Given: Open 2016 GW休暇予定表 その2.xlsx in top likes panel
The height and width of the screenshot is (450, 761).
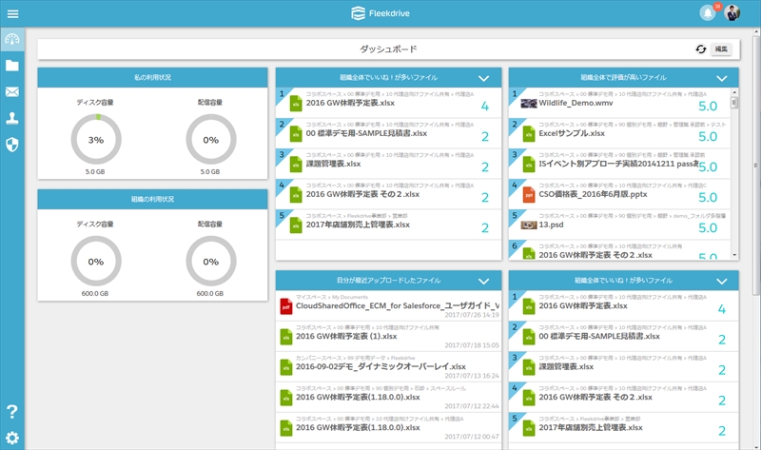Looking at the screenshot, I should point(362,194).
